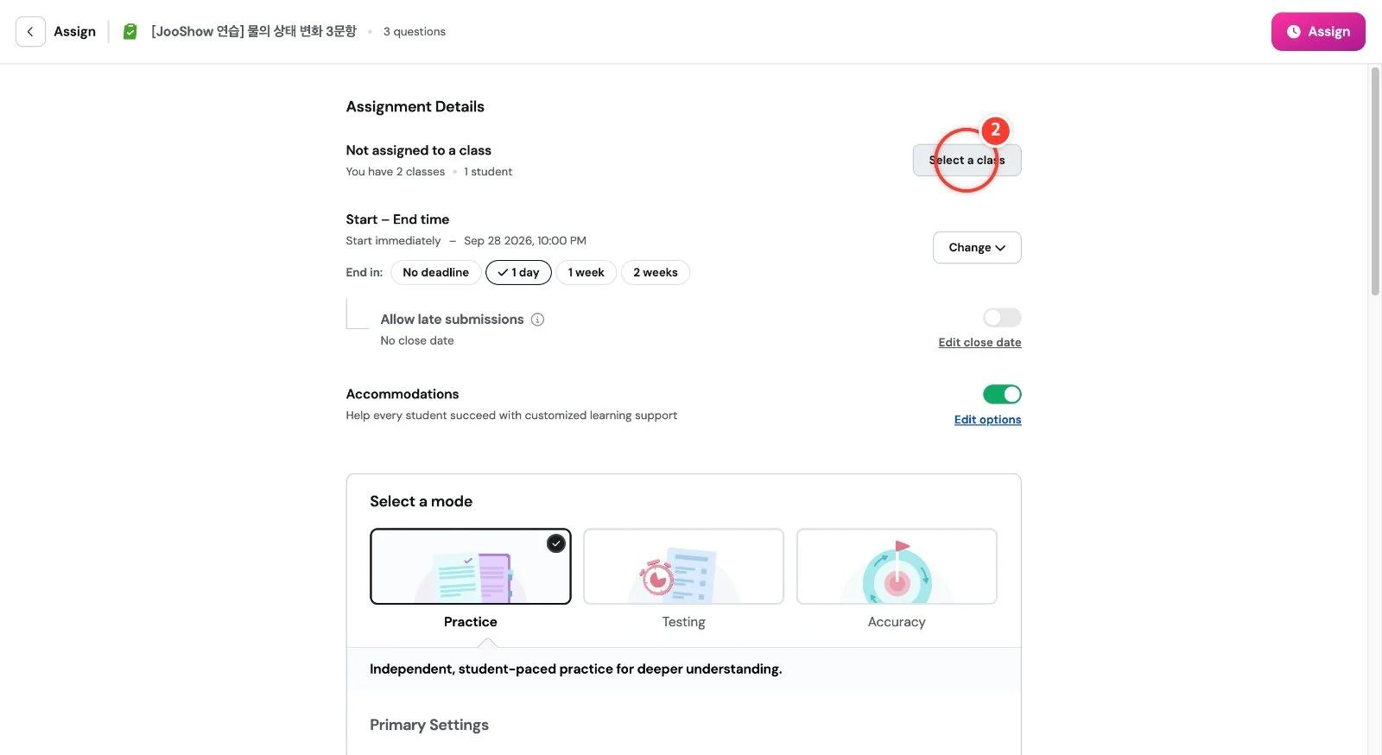The width and height of the screenshot is (1382, 755).
Task: Click the green quiz checkmark icon
Action: click(x=130, y=32)
